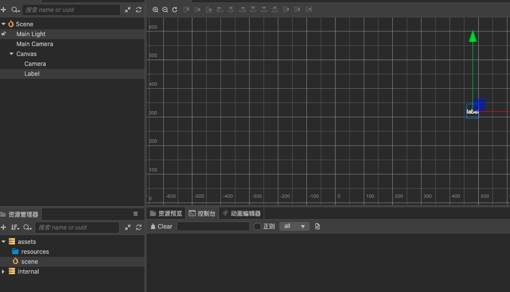Image resolution: width=510 pixels, height=292 pixels.
Task: Distribute nodes by bottom edges
Action: pyautogui.click(x=275, y=9)
